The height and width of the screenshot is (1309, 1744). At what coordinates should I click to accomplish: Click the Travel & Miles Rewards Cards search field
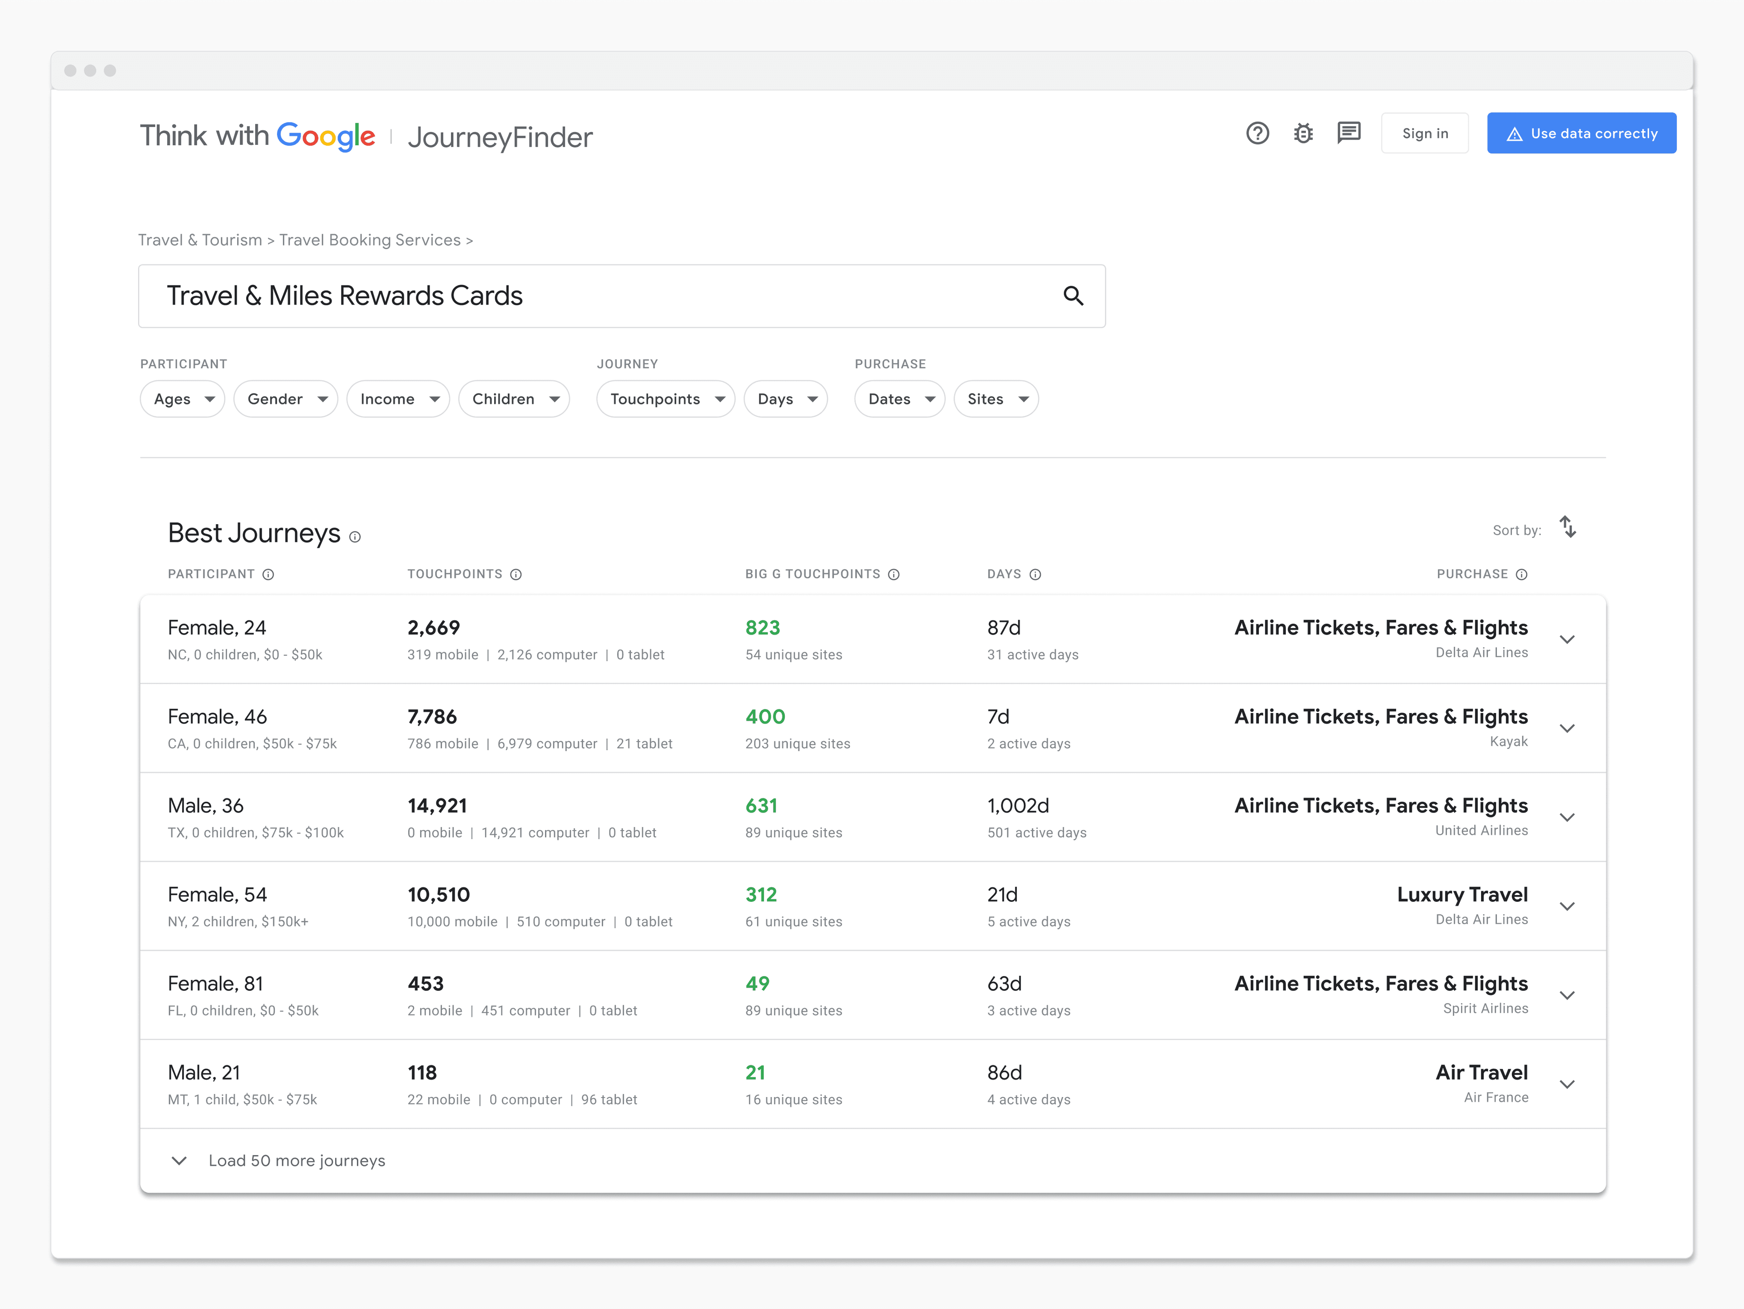[x=552, y=296]
